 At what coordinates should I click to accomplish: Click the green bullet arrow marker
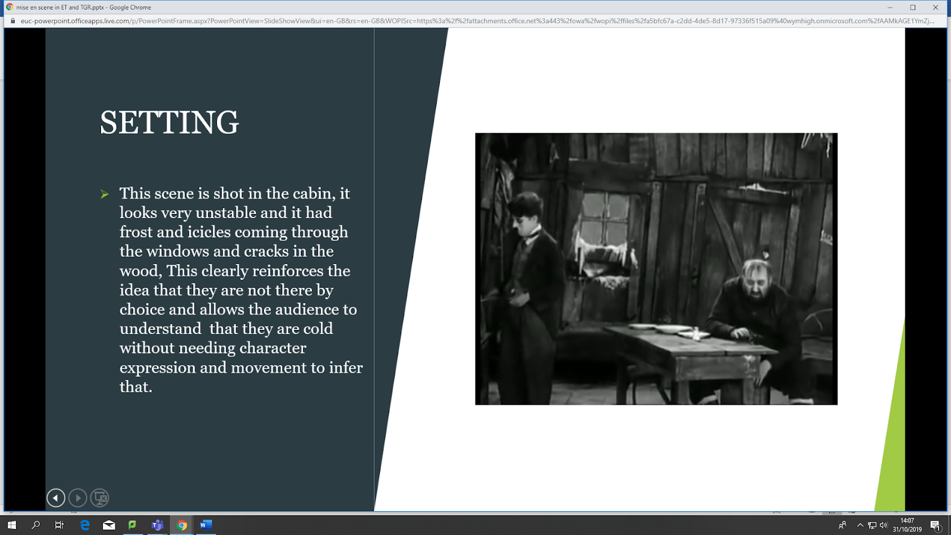(x=105, y=194)
